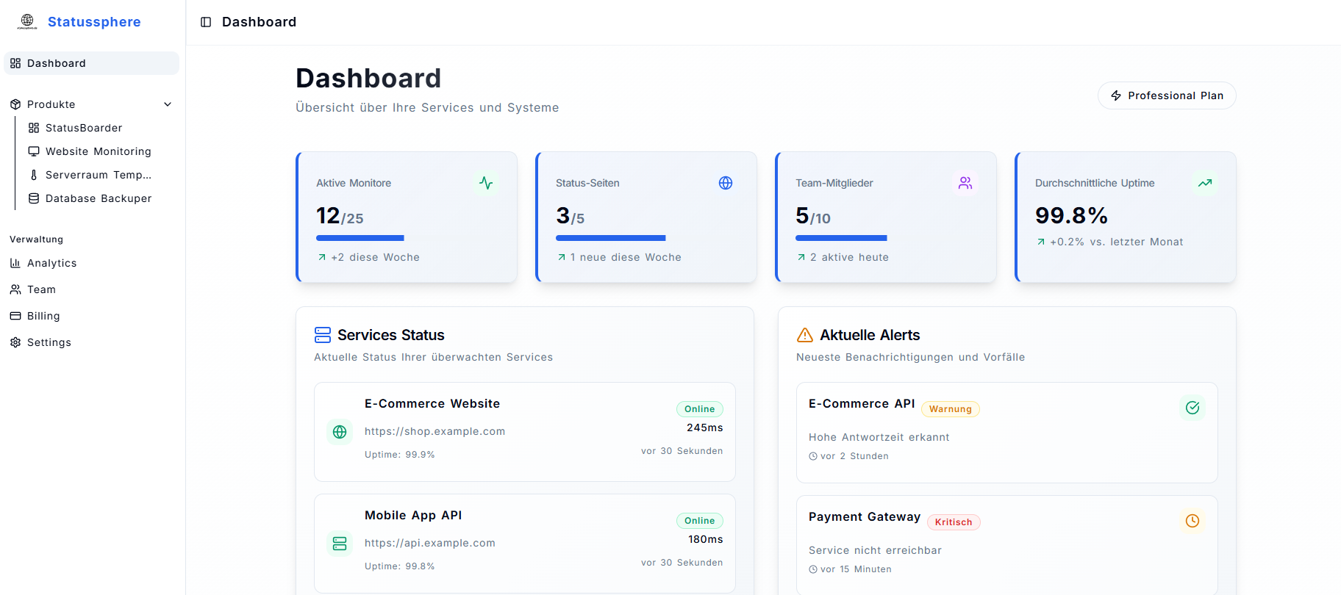Click the Professional Plan button
The height and width of the screenshot is (595, 1341).
[x=1167, y=95]
